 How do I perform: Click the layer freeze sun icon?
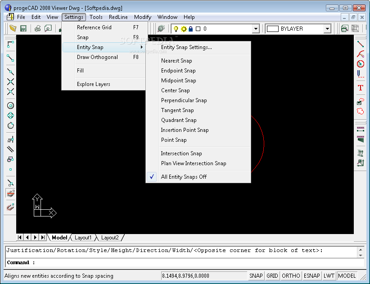click(184, 29)
